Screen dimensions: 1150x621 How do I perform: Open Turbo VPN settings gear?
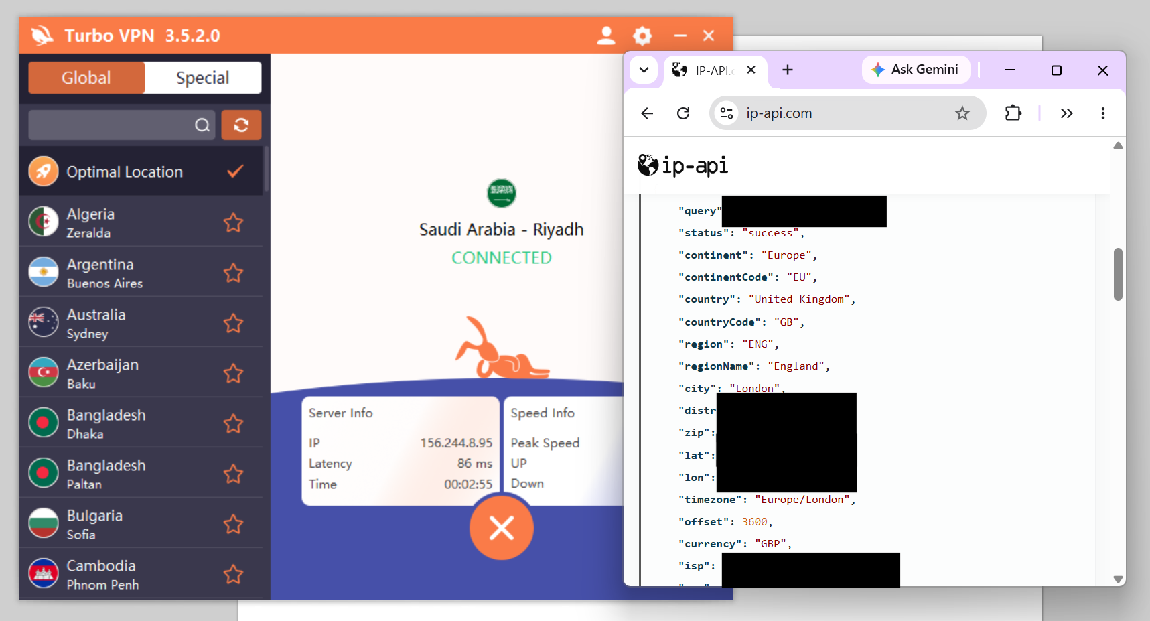642,36
